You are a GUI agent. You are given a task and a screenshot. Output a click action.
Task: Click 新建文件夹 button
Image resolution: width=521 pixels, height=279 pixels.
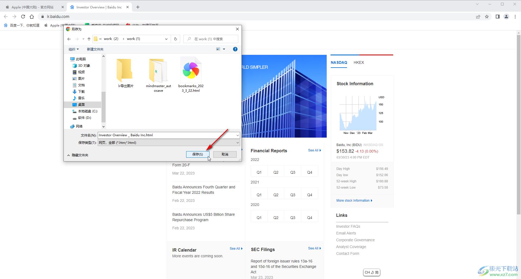click(x=95, y=49)
